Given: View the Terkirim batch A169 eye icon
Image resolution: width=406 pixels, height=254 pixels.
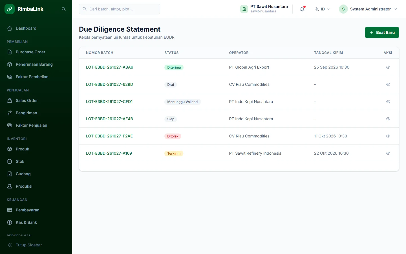Looking at the screenshot, I should pos(388,153).
